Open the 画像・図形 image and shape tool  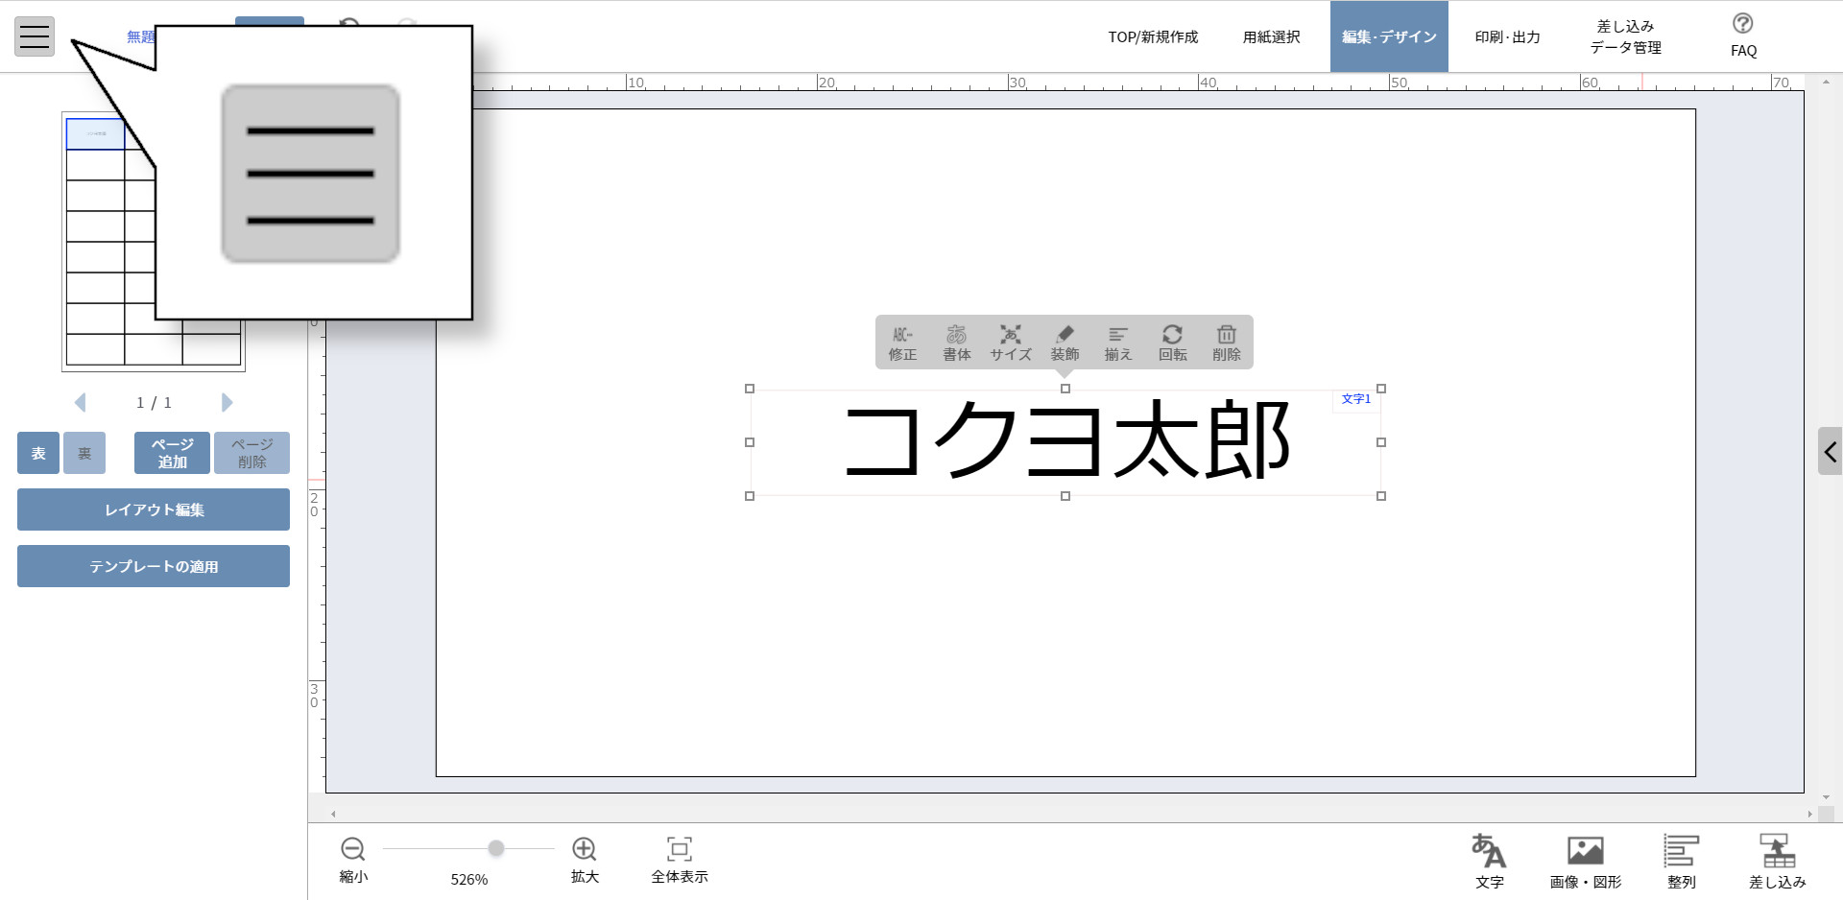[1585, 859]
